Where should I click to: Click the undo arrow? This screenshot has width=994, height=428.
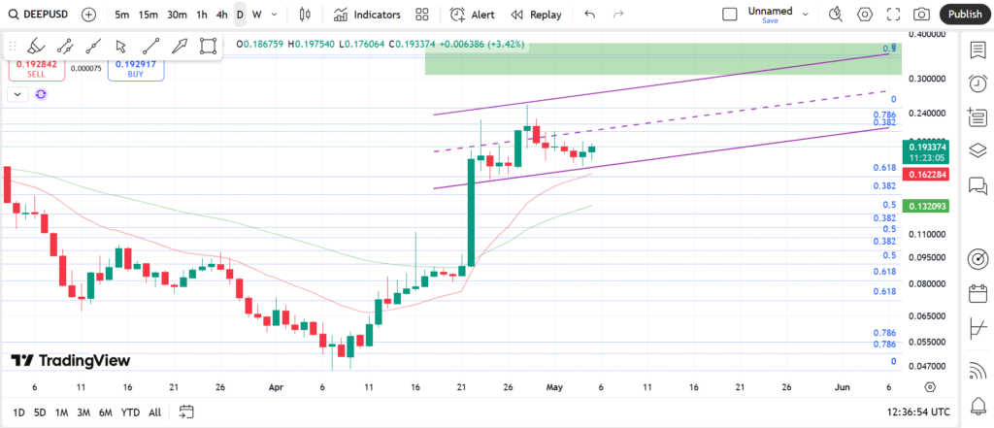[590, 15]
